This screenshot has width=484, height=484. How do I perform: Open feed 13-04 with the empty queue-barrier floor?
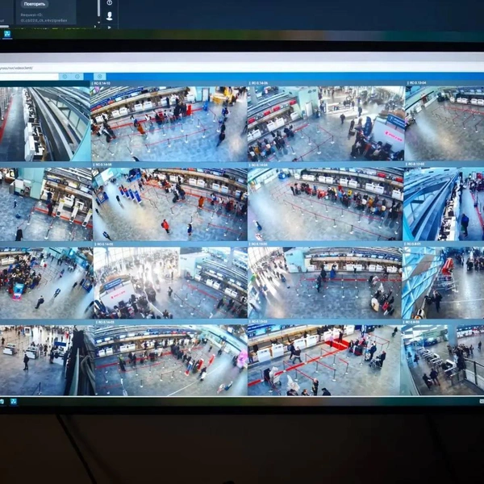pos(444,123)
